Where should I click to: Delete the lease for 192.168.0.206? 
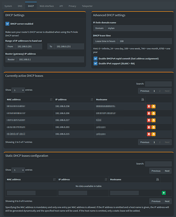pyautogui.click(x=149, y=113)
